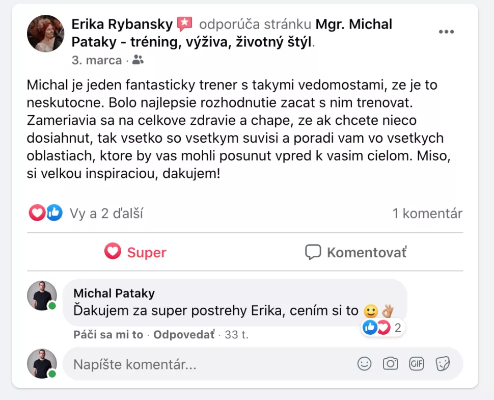494x400 pixels.
Task: Toggle the Super heart reaction button
Action: 135,252
